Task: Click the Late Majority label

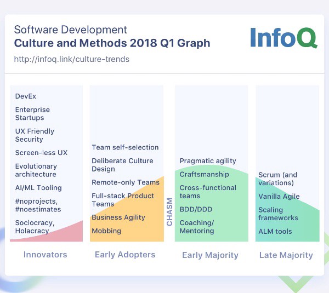Action: (286, 255)
